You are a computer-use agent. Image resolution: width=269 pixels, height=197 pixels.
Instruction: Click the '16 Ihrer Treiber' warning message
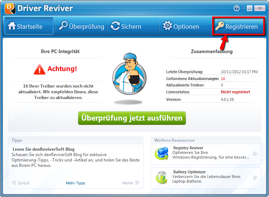pyautogui.click(x=58, y=92)
